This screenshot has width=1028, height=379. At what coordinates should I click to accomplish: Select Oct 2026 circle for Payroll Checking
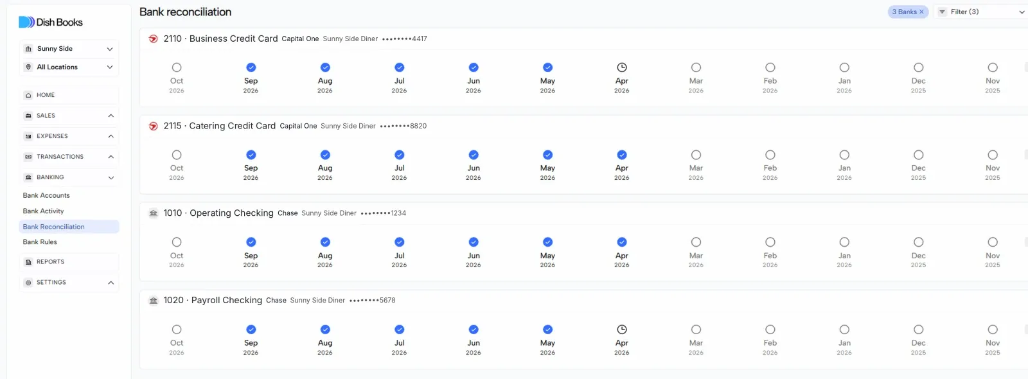point(177,330)
